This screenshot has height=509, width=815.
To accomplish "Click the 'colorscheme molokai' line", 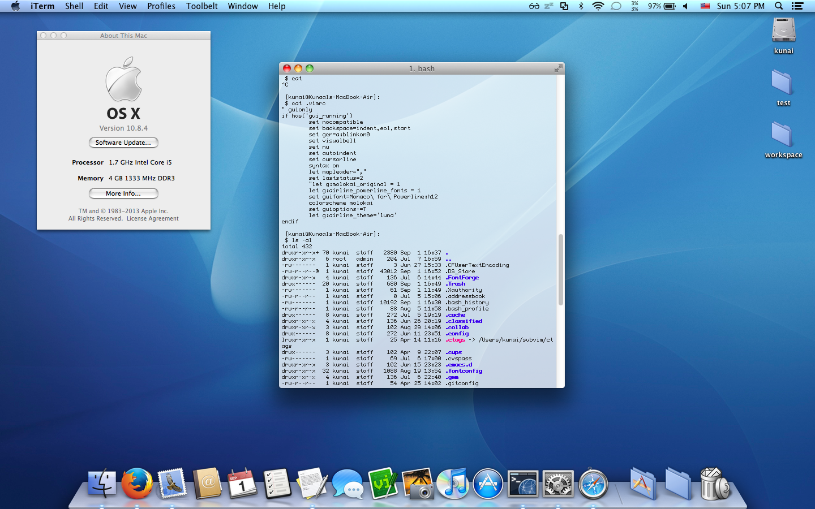I will [x=341, y=203].
